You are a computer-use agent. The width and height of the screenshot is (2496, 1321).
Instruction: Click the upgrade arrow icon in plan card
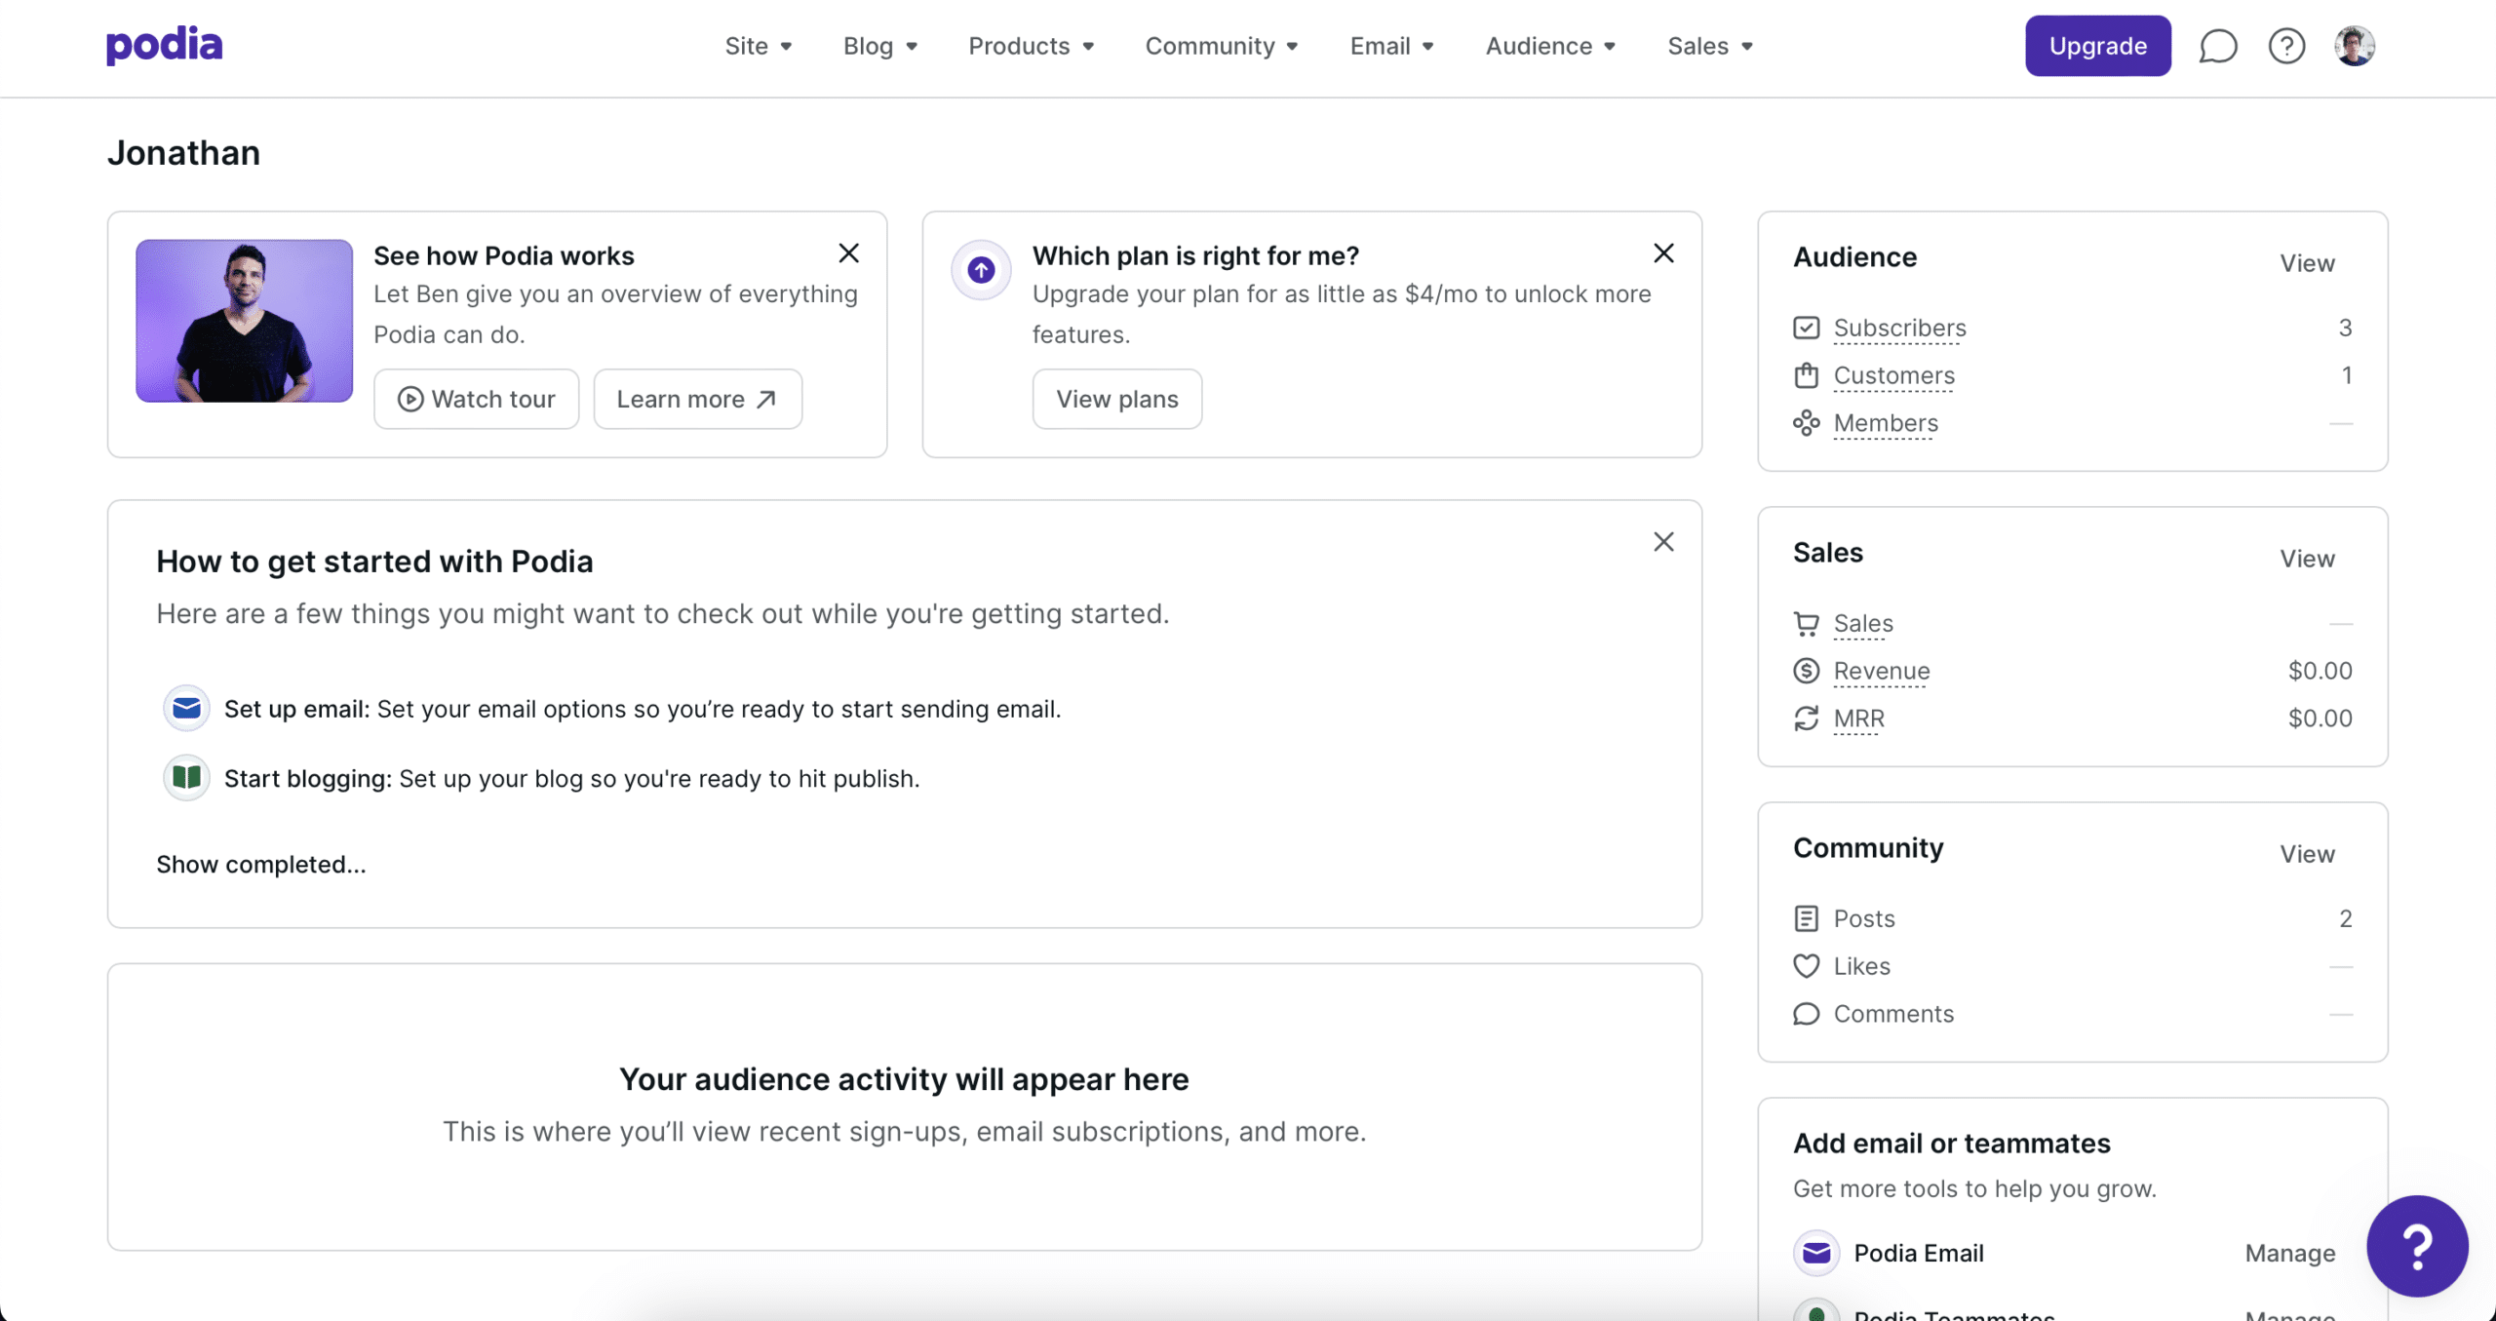click(981, 269)
